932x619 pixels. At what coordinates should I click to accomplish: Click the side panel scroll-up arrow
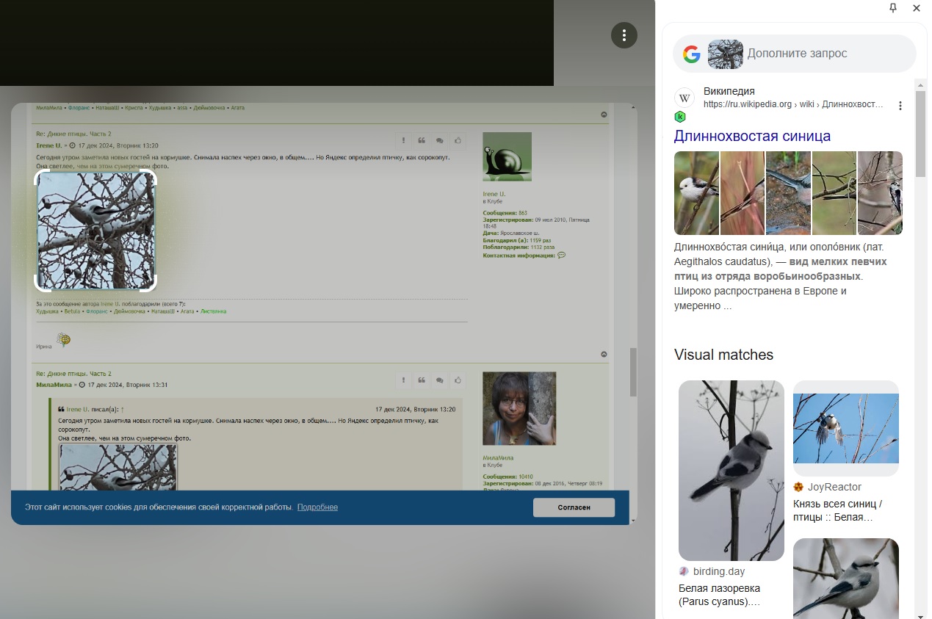pyautogui.click(x=920, y=85)
